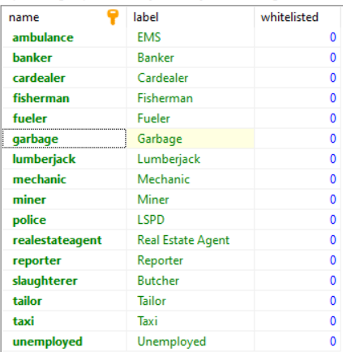The height and width of the screenshot is (352, 343).
Task: Select the whitelisted value for tailor
Action: click(298, 301)
